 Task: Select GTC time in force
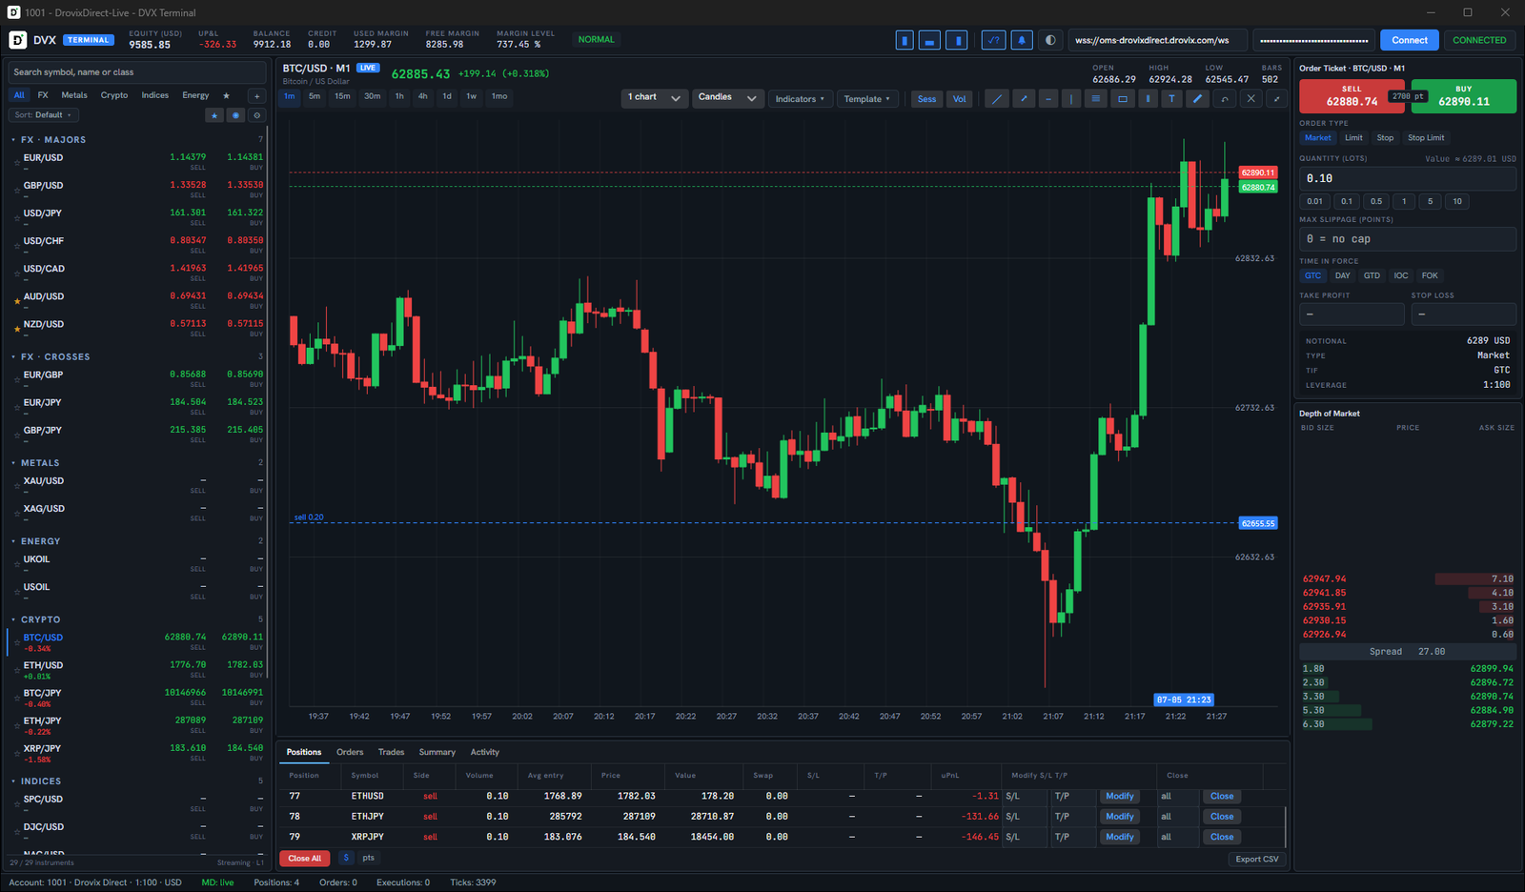coord(1313,275)
